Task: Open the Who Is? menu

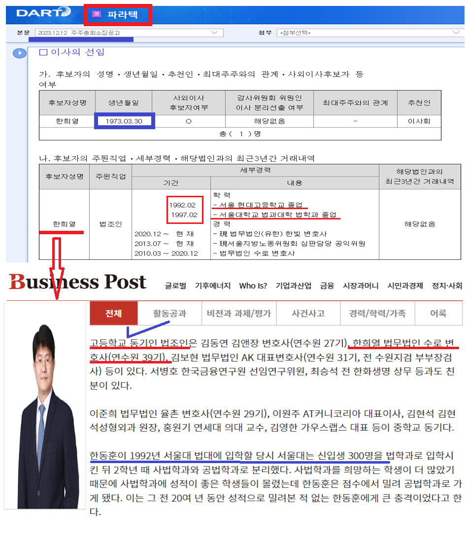Action: click(x=253, y=286)
